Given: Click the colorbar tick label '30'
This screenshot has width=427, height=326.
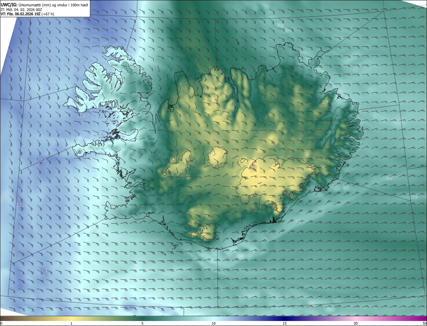Looking at the screenshot, I should pos(356,323).
